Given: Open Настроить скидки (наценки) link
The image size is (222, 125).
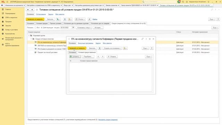Looking at the screenshot, I should click(x=108, y=119).
